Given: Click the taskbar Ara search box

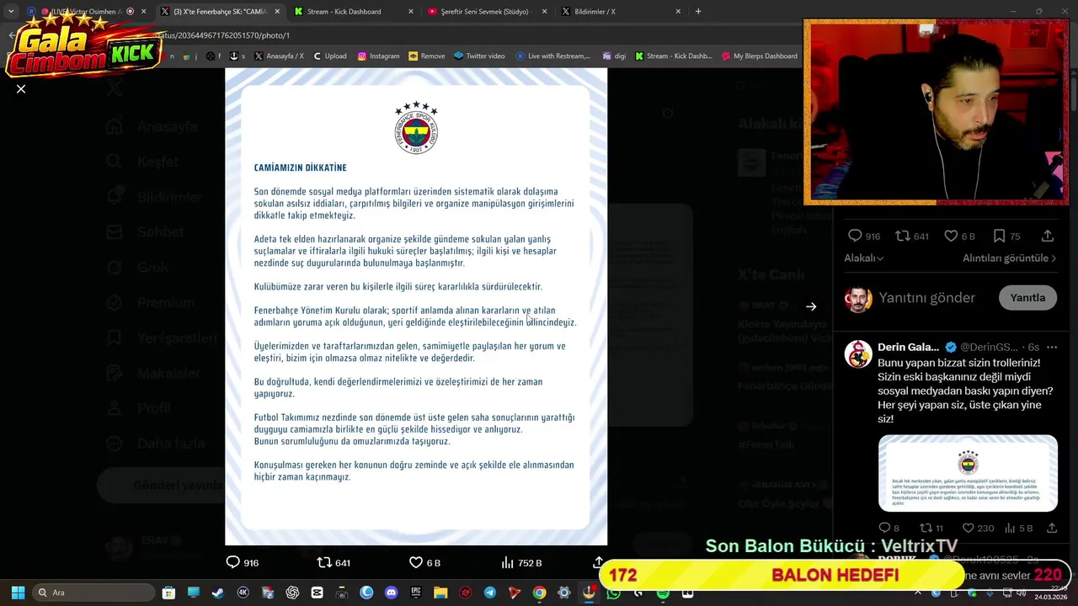Looking at the screenshot, I should (94, 593).
